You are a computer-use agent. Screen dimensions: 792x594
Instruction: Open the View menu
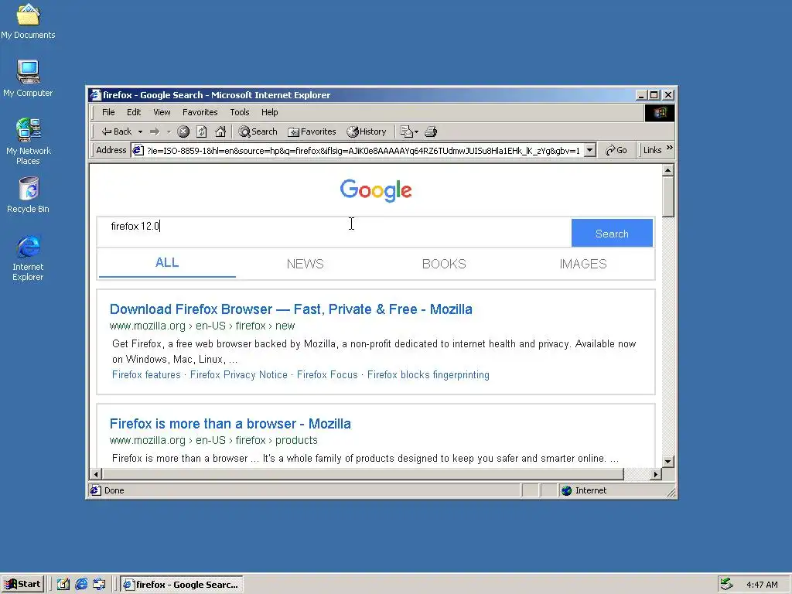point(162,112)
